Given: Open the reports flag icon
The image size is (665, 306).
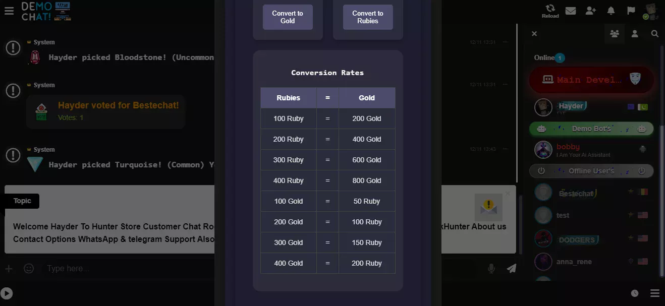Looking at the screenshot, I should pyautogui.click(x=631, y=11).
